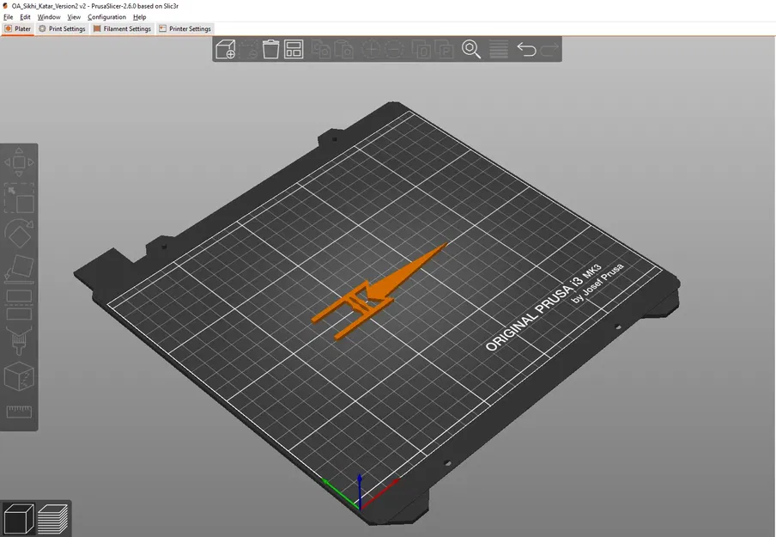Screen dimensions: 776x537
Task: Click the Arrange objects icon
Action: pyautogui.click(x=294, y=49)
